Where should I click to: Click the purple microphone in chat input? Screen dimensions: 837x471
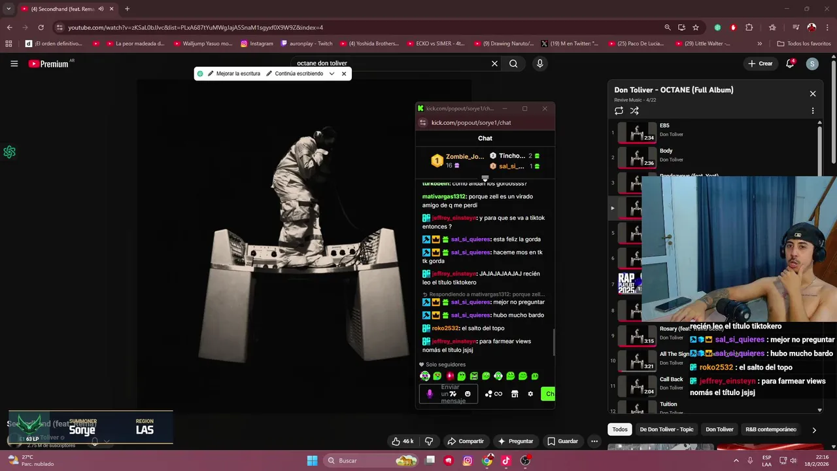coord(430,394)
